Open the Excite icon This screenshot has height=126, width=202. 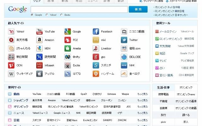tap(68, 65)
